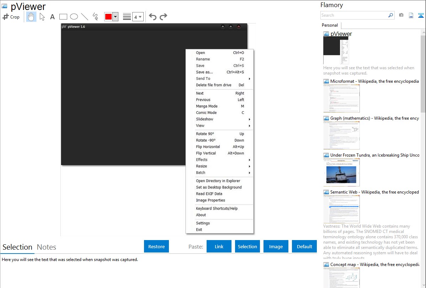Image resolution: width=426 pixels, height=288 pixels.
Task: Open the Microformat Wikipedia snapshot thumbnail
Action: [x=341, y=98]
